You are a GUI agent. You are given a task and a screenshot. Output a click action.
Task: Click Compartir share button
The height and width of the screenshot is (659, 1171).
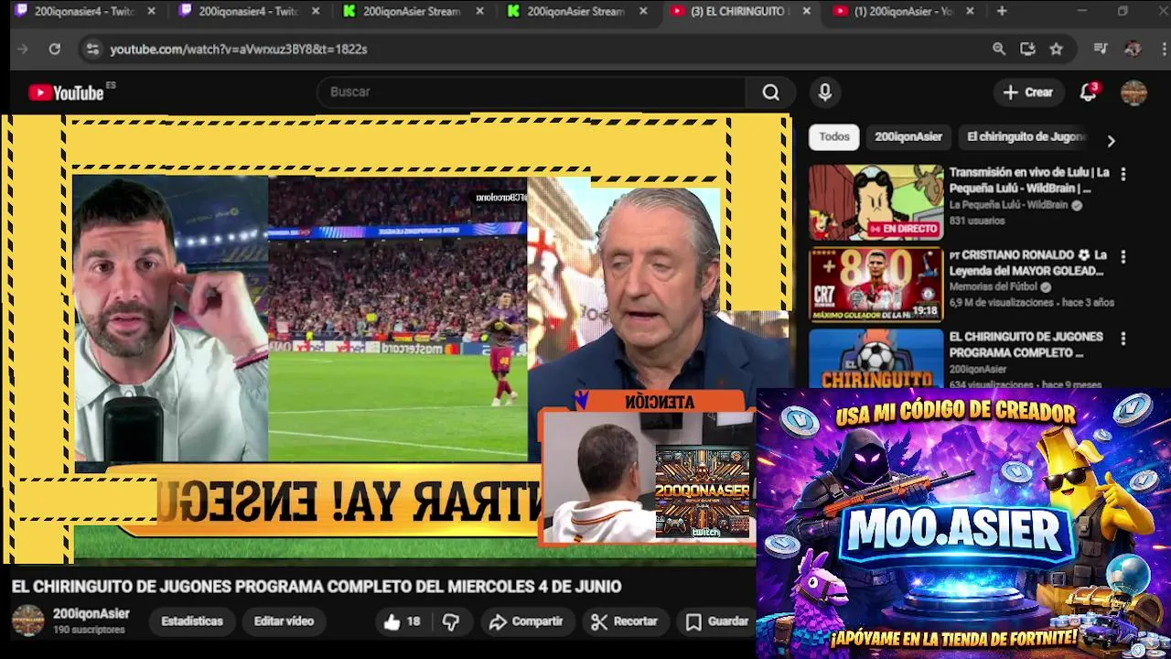click(x=526, y=621)
